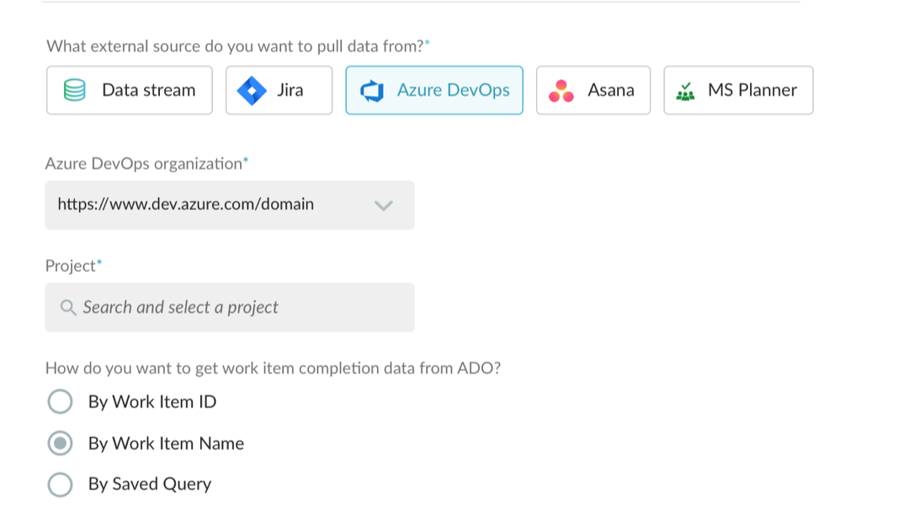The image size is (909, 513).
Task: Select By Work Item Name radio option
Action: [61, 443]
